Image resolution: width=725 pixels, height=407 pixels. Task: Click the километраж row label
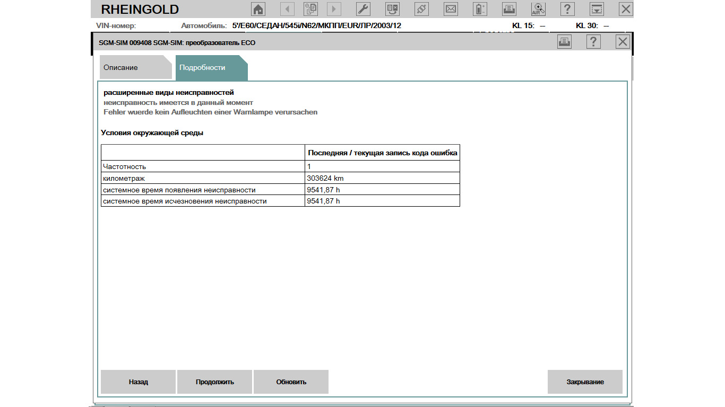[124, 178]
